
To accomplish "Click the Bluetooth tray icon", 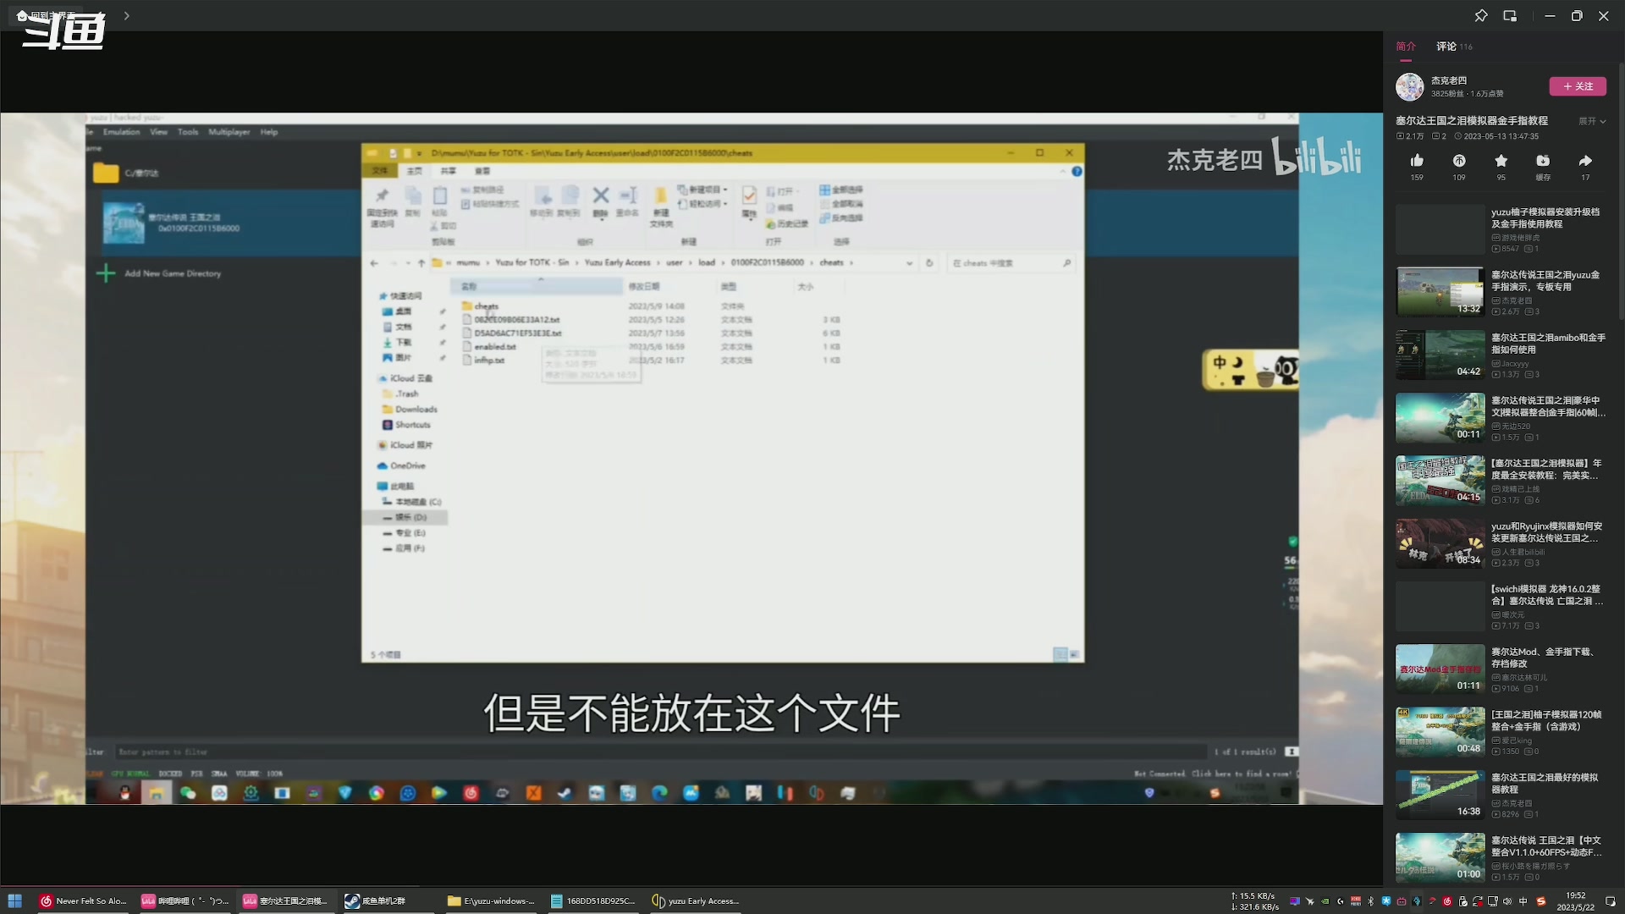I will coord(1371,901).
